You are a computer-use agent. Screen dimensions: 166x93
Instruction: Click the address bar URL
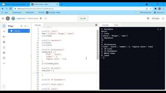click(35, 9)
